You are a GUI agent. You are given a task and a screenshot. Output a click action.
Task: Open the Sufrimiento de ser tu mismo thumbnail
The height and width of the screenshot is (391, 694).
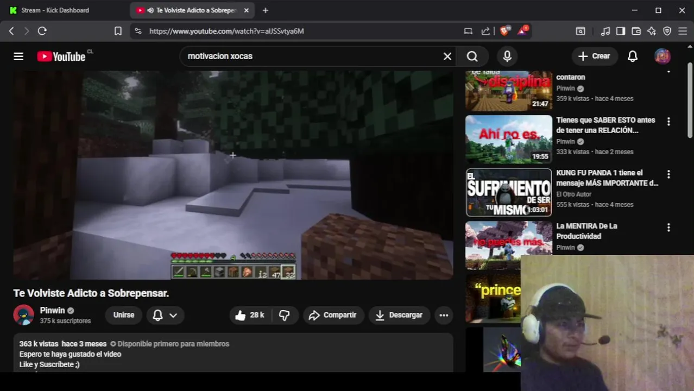click(509, 192)
